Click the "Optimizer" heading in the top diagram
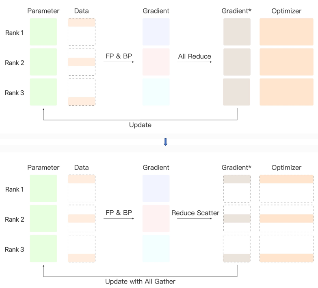The height and width of the screenshot is (288, 318). click(286, 11)
